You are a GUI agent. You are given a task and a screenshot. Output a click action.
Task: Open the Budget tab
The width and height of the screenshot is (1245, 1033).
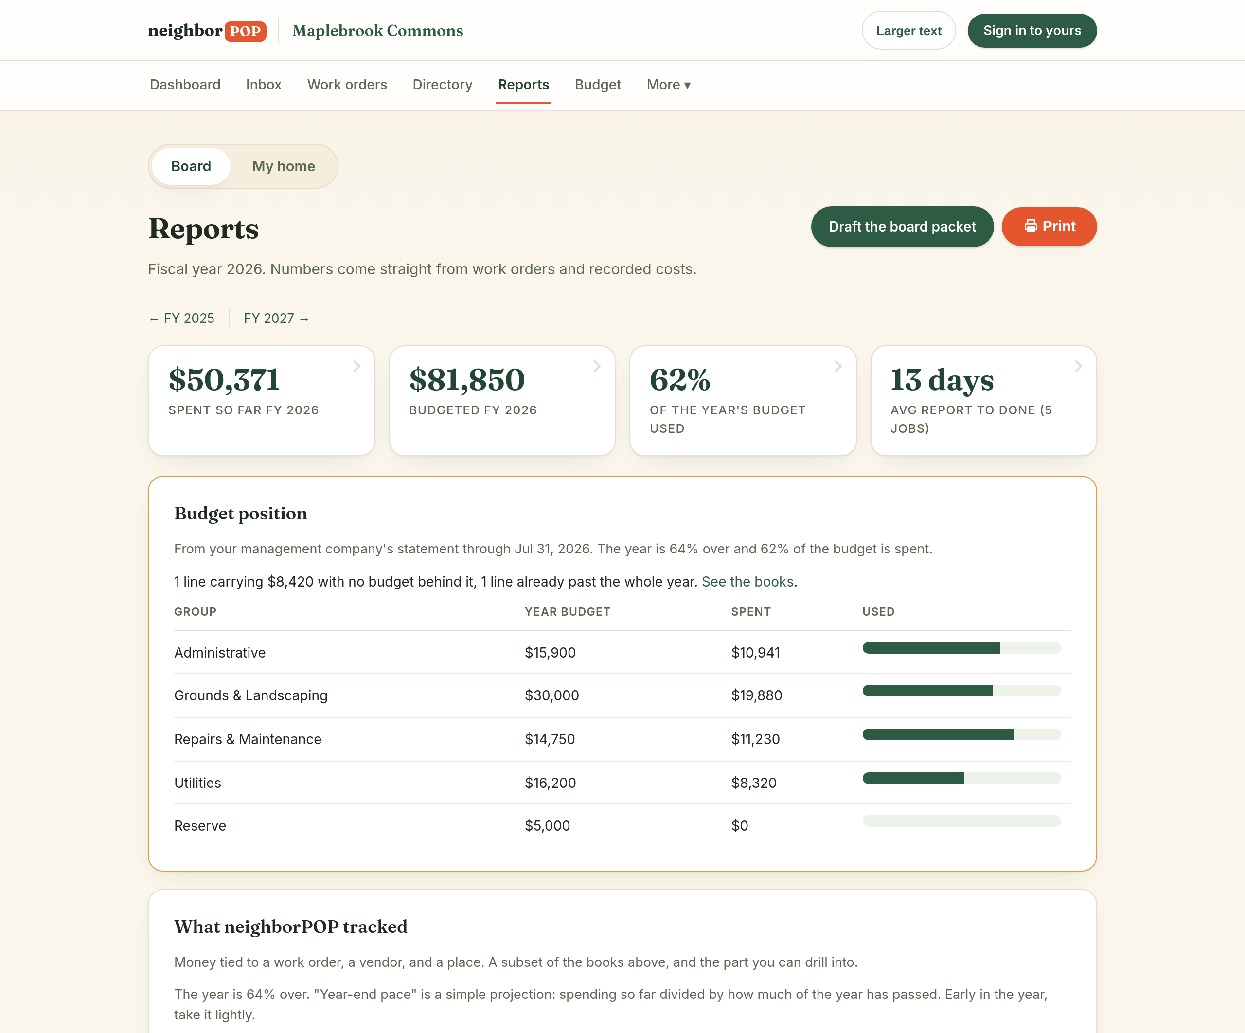(598, 85)
